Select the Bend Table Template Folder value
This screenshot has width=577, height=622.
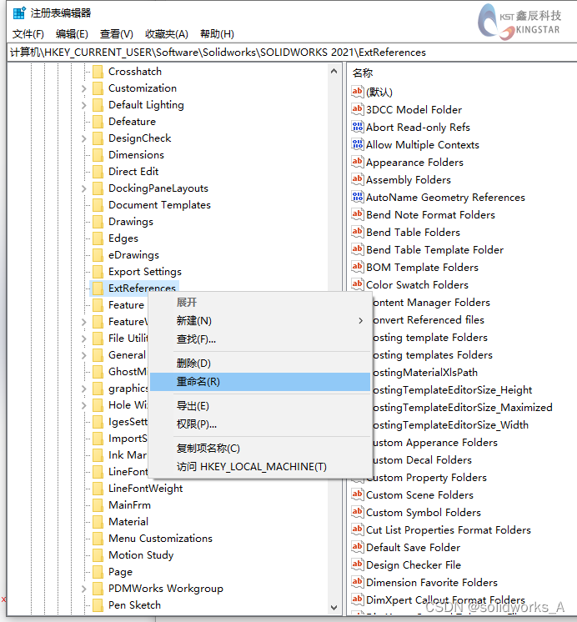point(434,249)
